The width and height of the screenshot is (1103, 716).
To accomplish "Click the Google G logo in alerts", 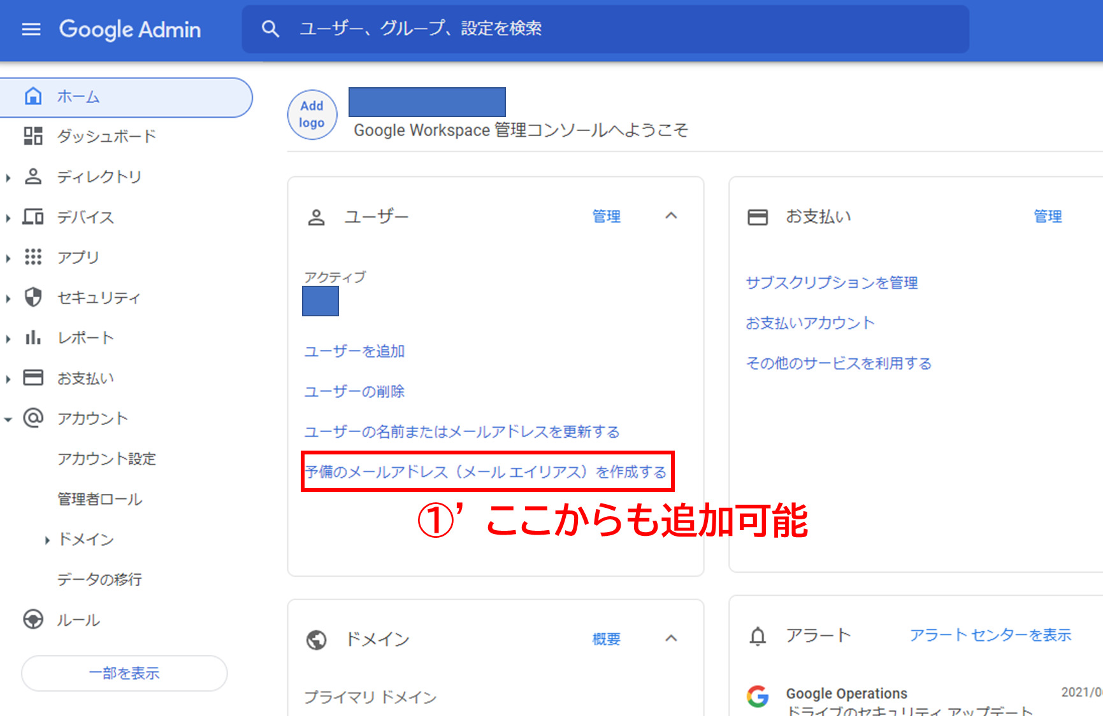I will coord(758,696).
